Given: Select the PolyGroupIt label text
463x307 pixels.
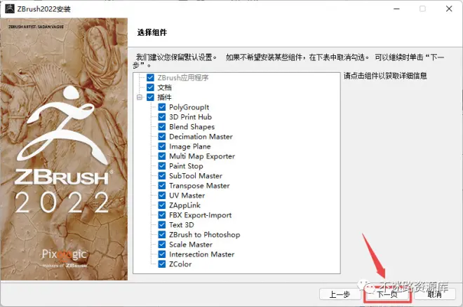Looking at the screenshot, I should (x=189, y=107).
